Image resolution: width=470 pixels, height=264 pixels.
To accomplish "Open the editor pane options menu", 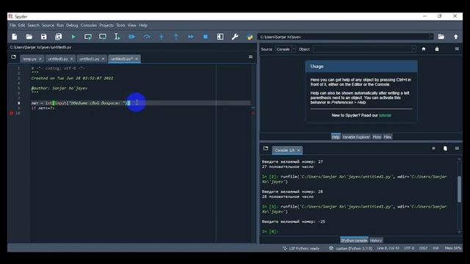I will [250, 57].
